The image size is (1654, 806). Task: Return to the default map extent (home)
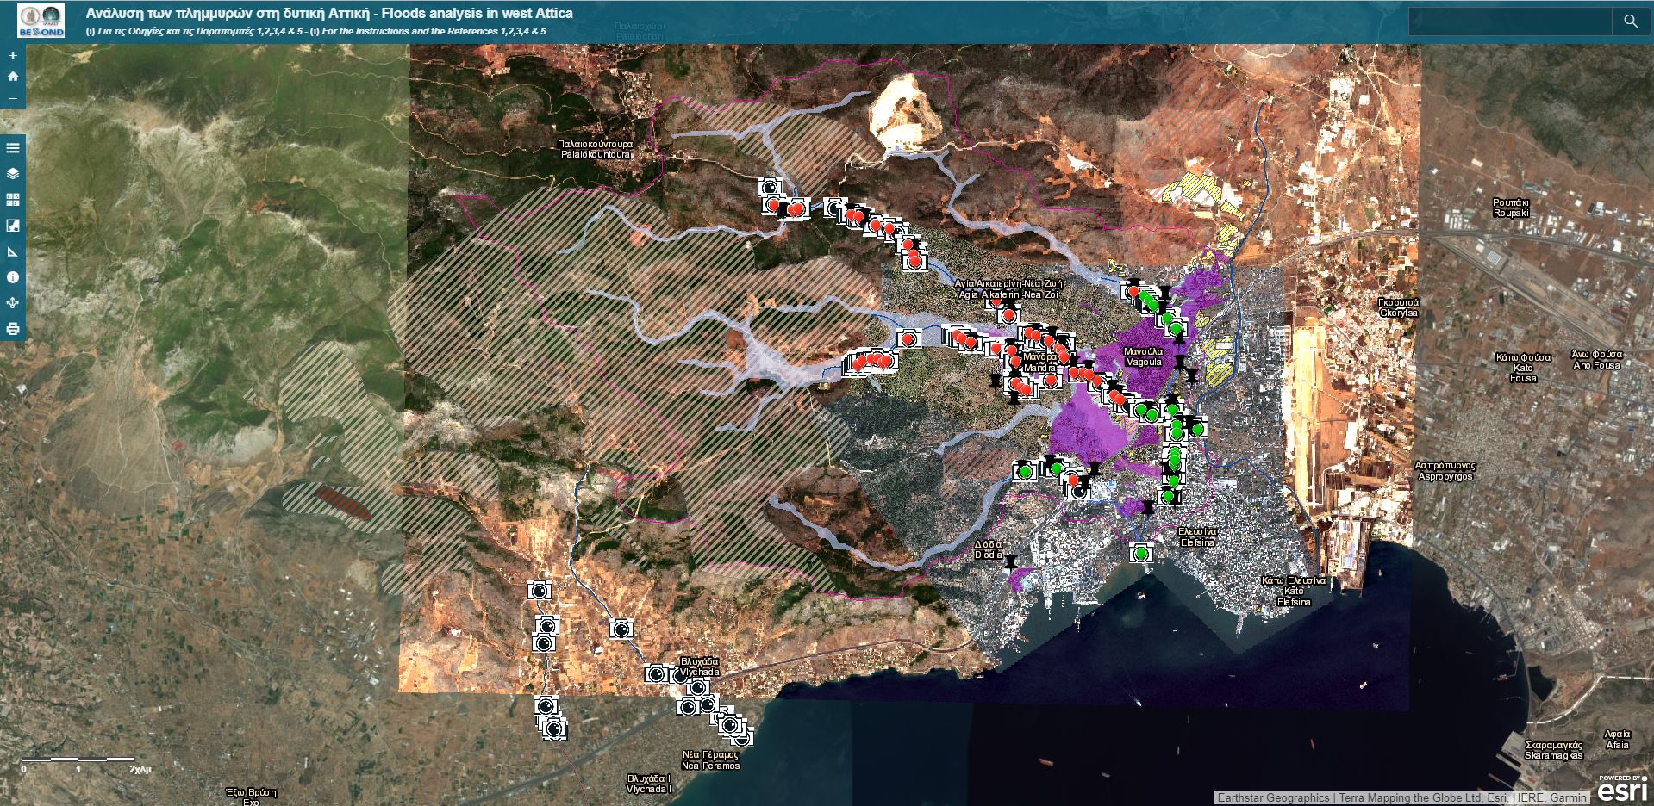click(12, 77)
